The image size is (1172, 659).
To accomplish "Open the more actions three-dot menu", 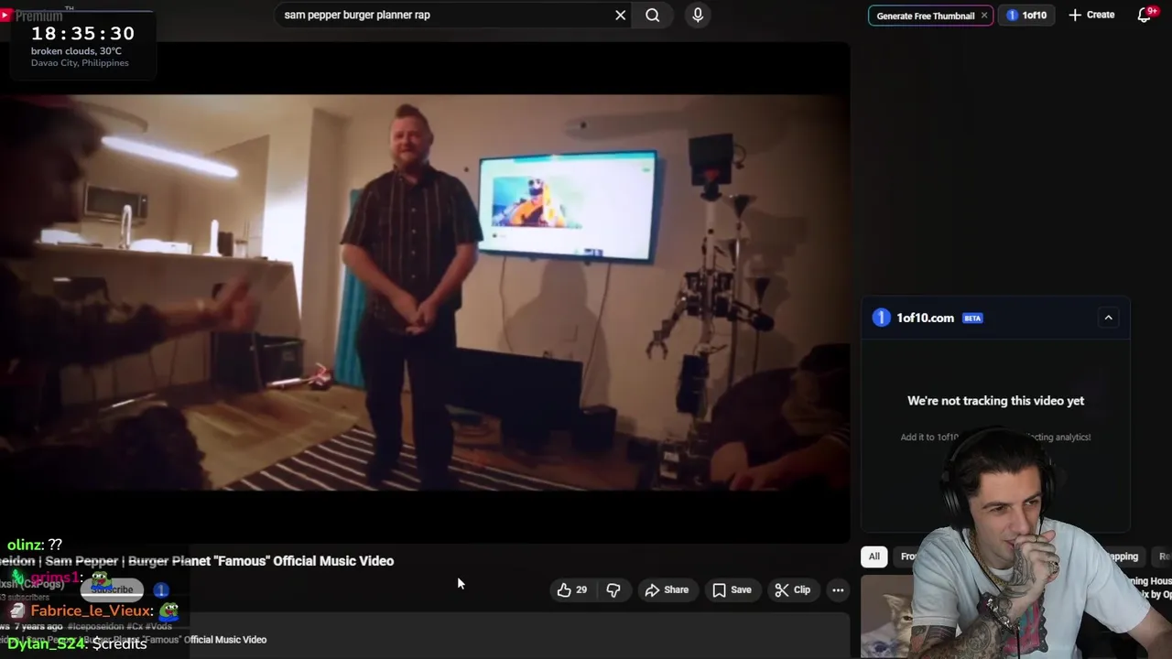I will [838, 590].
